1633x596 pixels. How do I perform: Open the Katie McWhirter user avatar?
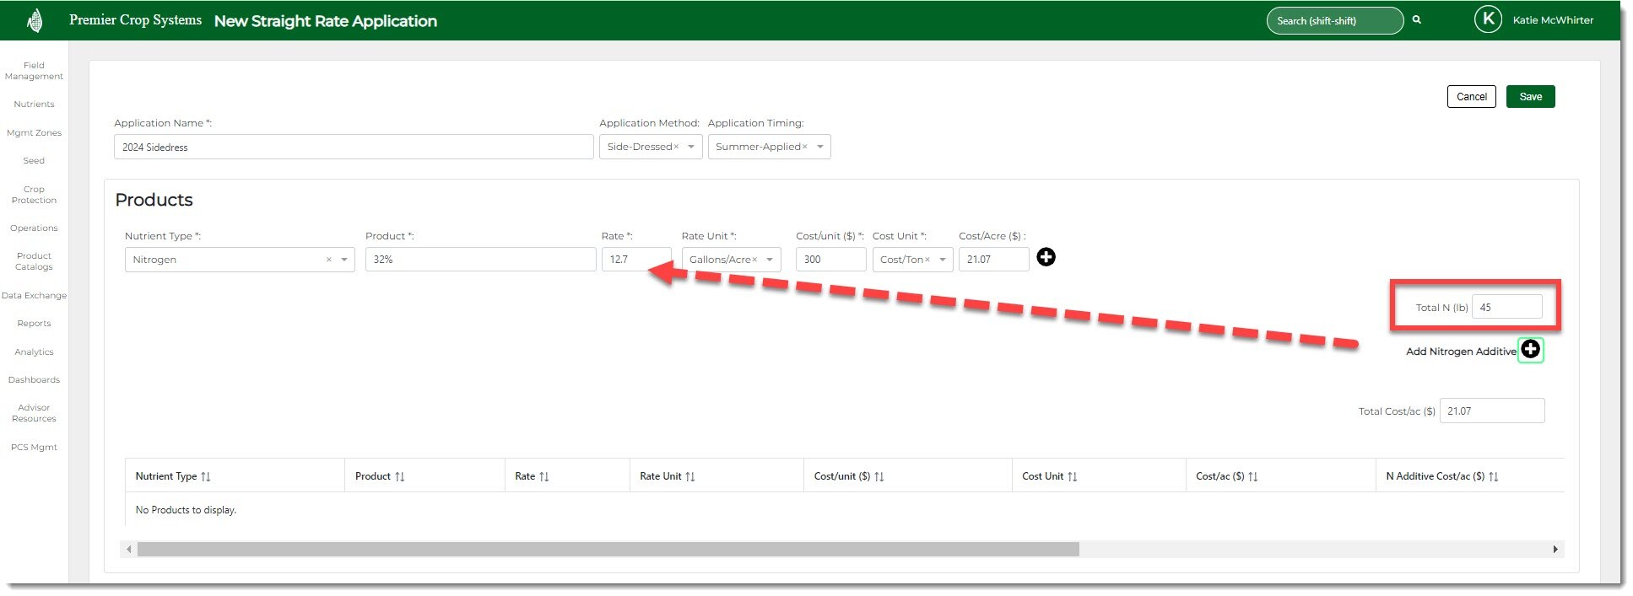point(1487,19)
